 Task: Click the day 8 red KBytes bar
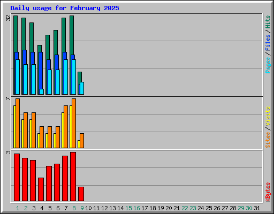coord(73,177)
